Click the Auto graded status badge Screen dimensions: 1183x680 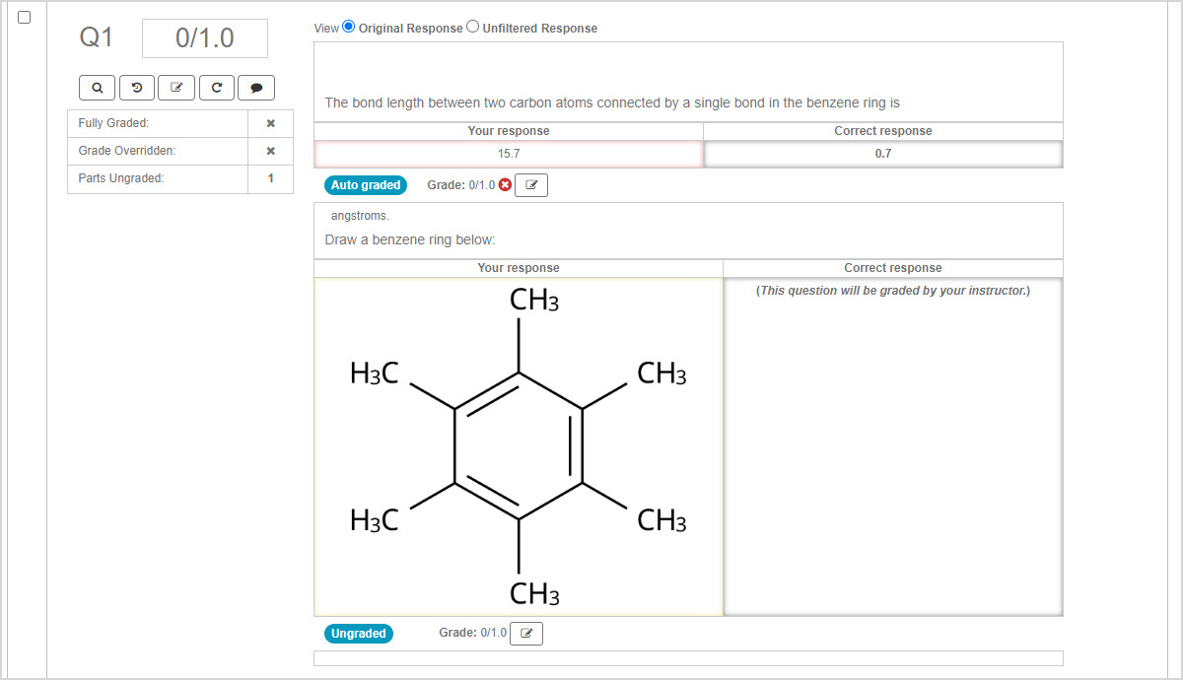click(366, 184)
